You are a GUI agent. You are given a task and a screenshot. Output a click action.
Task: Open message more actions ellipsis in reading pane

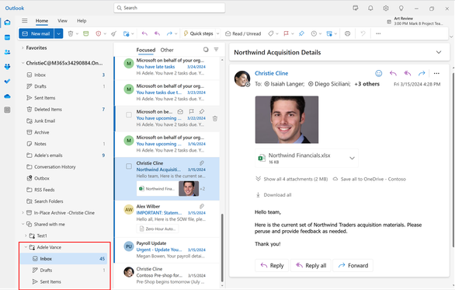(x=436, y=74)
